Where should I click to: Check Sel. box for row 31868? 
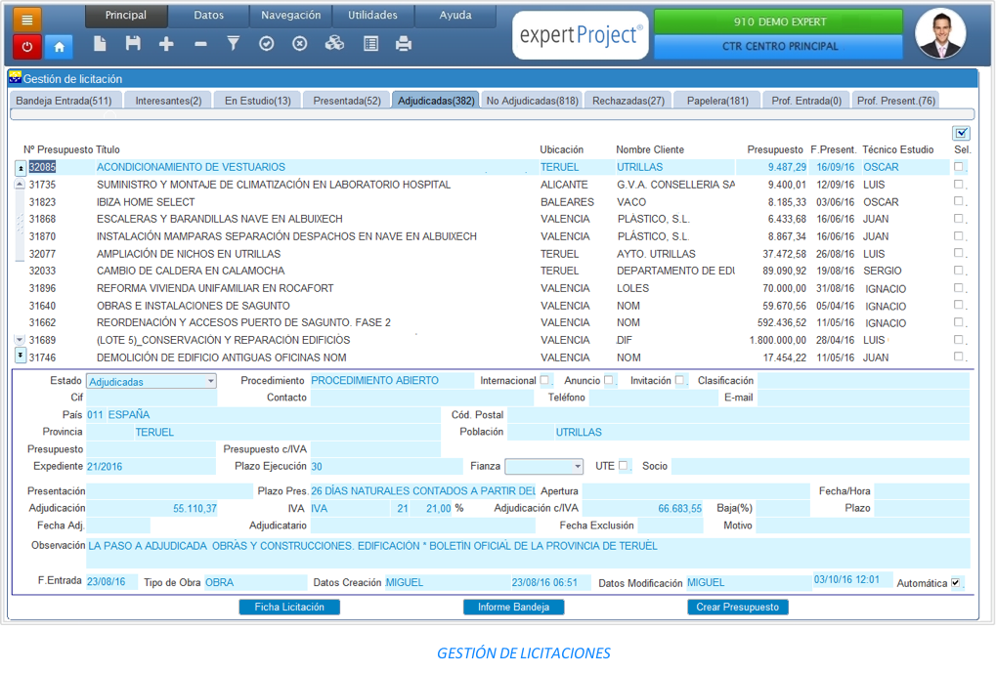click(x=959, y=219)
